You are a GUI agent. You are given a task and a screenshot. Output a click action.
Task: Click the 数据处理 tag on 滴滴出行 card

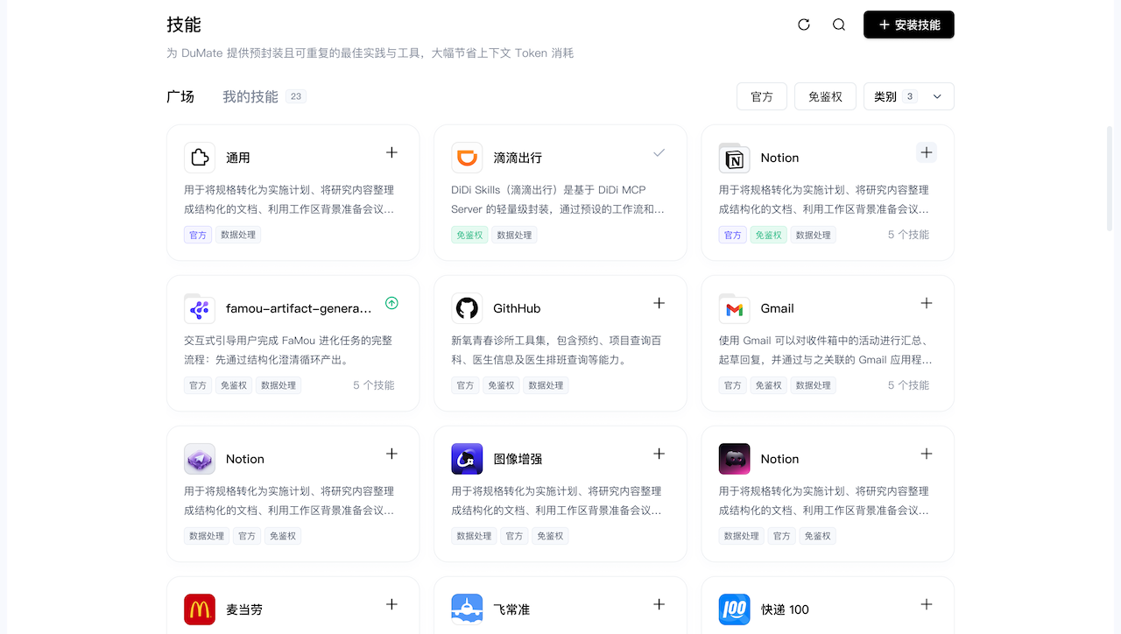(514, 235)
